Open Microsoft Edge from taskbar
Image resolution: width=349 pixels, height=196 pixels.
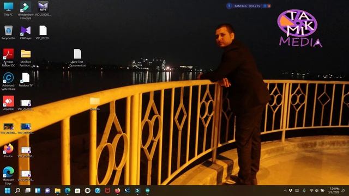click(x=68, y=191)
